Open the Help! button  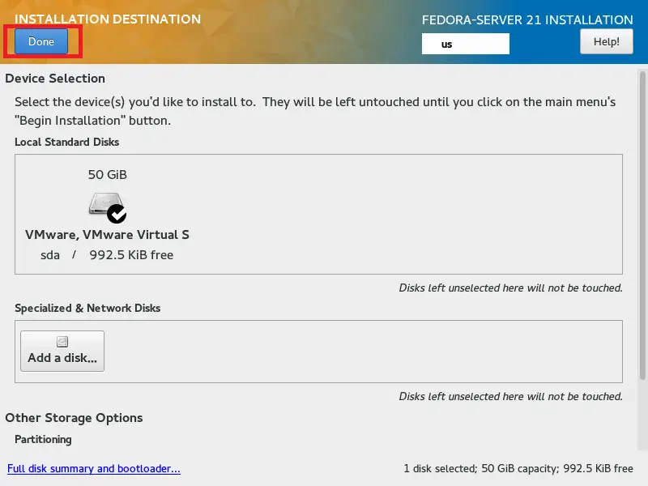(x=606, y=41)
